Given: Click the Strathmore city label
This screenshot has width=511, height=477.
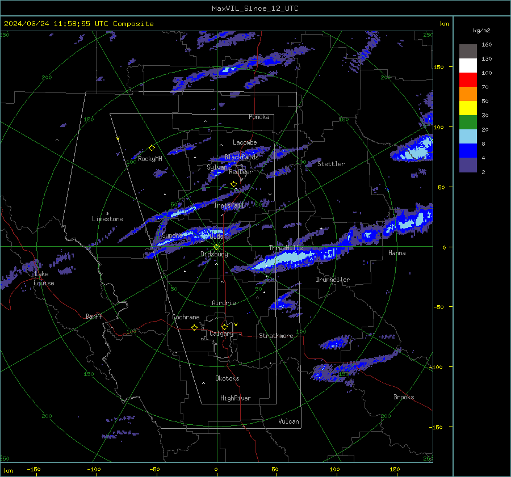Looking at the screenshot, I should pyautogui.click(x=276, y=336).
